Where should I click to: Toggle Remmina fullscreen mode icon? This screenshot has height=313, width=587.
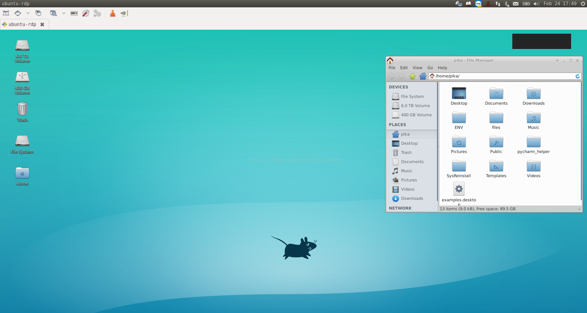tap(18, 13)
